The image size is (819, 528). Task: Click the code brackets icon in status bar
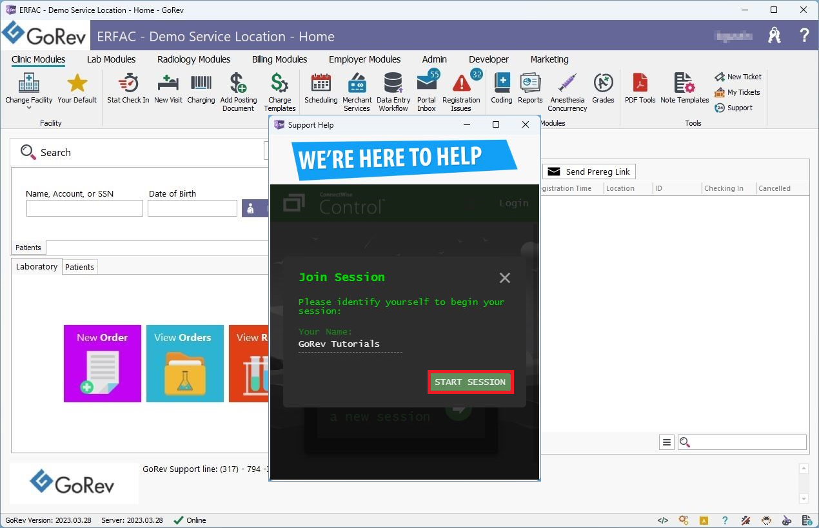click(662, 520)
